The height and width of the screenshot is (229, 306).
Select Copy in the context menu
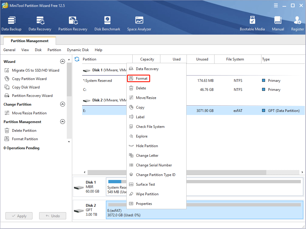click(156, 107)
